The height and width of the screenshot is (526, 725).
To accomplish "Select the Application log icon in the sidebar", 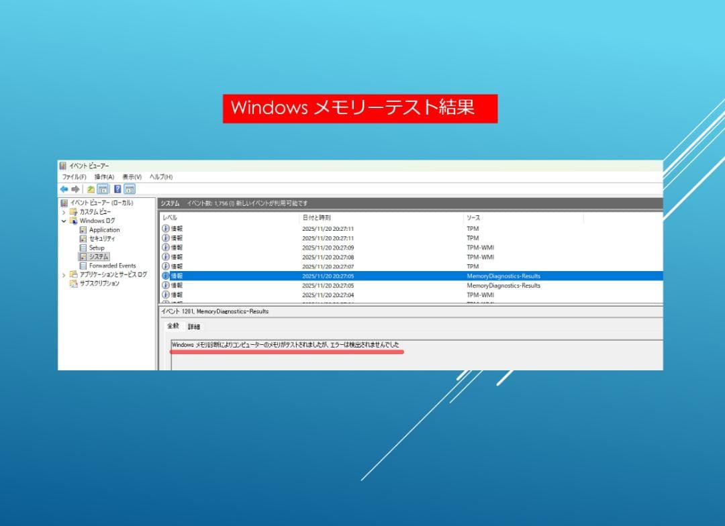I will coord(83,229).
